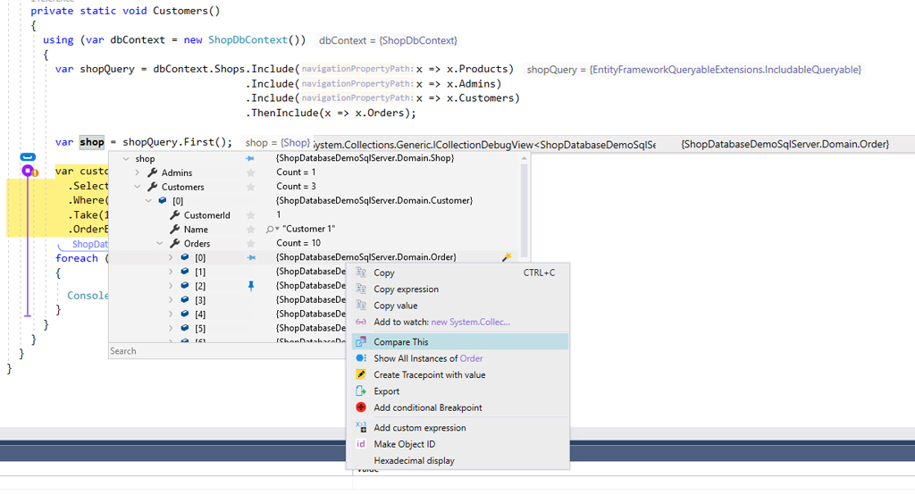Toggle the favorite star for CustomerId
The height and width of the screenshot is (495, 915).
click(251, 214)
